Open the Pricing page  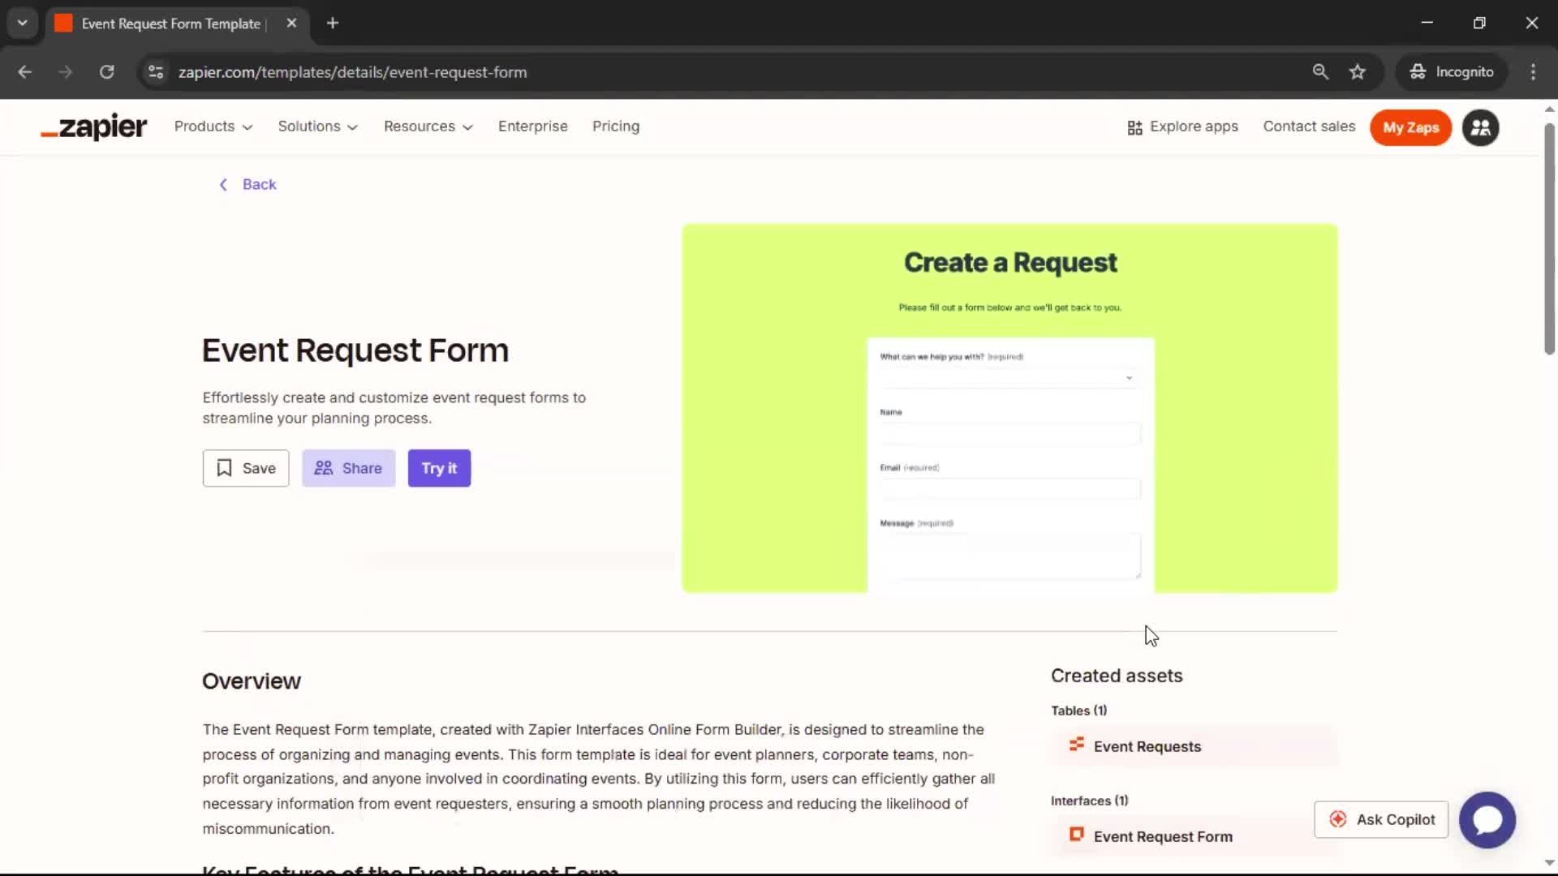615,127
